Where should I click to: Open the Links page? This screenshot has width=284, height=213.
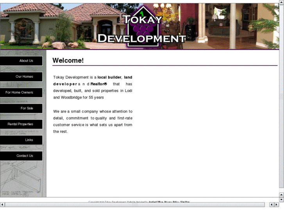point(21,140)
